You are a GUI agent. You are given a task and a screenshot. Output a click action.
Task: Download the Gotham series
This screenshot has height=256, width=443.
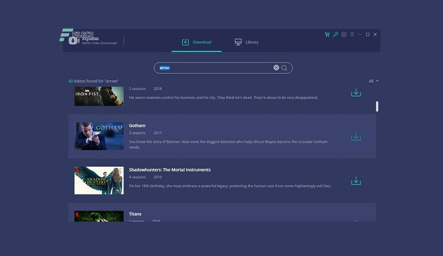(x=356, y=136)
